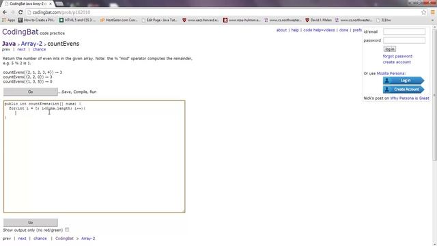Click bottom 'chance' link
The height and width of the screenshot is (246, 437).
pyautogui.click(x=40, y=238)
